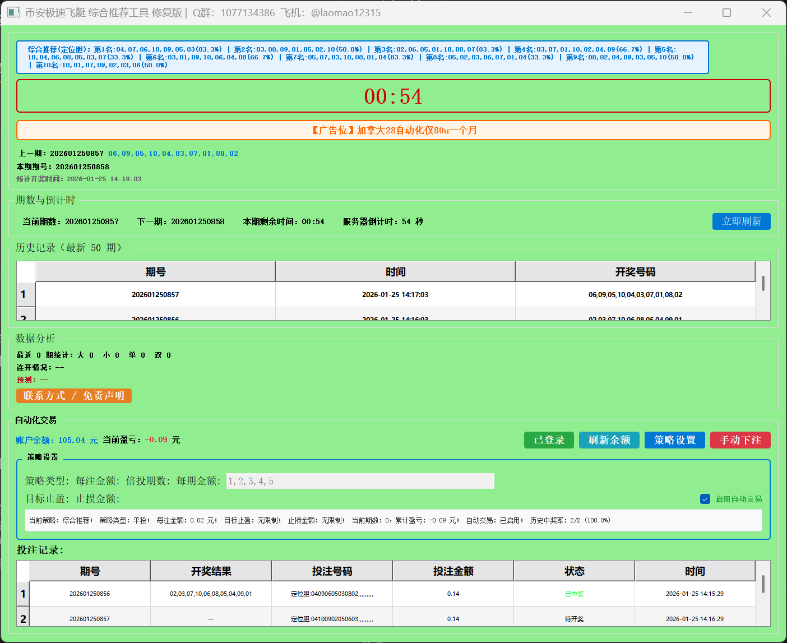This screenshot has height=643, width=787.
Task: Click the 刷新余额 balance refresh button
Action: point(609,440)
